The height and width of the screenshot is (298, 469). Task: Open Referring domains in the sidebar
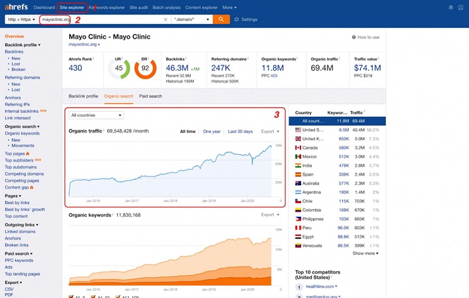point(22,77)
